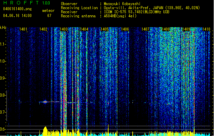
Task: Click the 'Receiving antenna' field label
Action: [78, 16]
